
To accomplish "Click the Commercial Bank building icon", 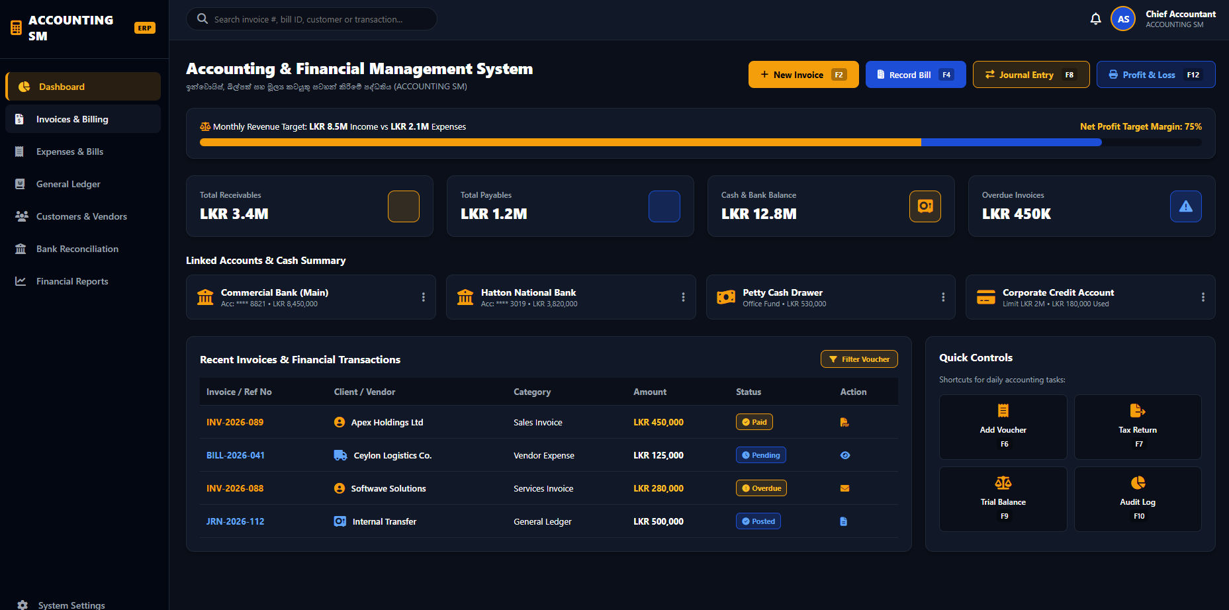I will point(205,297).
